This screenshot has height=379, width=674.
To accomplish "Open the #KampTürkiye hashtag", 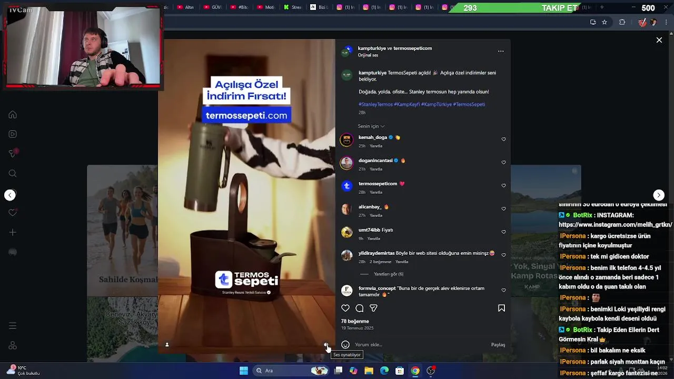I will pyautogui.click(x=437, y=104).
